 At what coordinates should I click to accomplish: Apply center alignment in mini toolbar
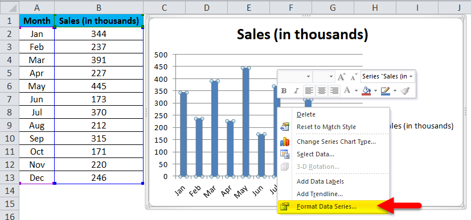pos(321,90)
